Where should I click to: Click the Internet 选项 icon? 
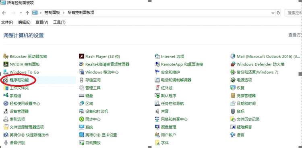pos(157,56)
